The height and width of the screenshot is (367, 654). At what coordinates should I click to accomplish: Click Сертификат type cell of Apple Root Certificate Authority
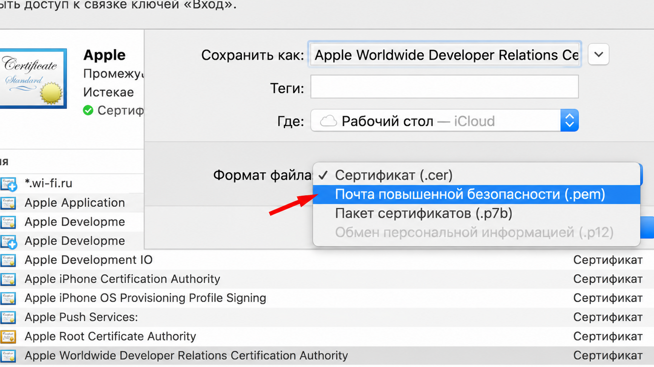(608, 336)
